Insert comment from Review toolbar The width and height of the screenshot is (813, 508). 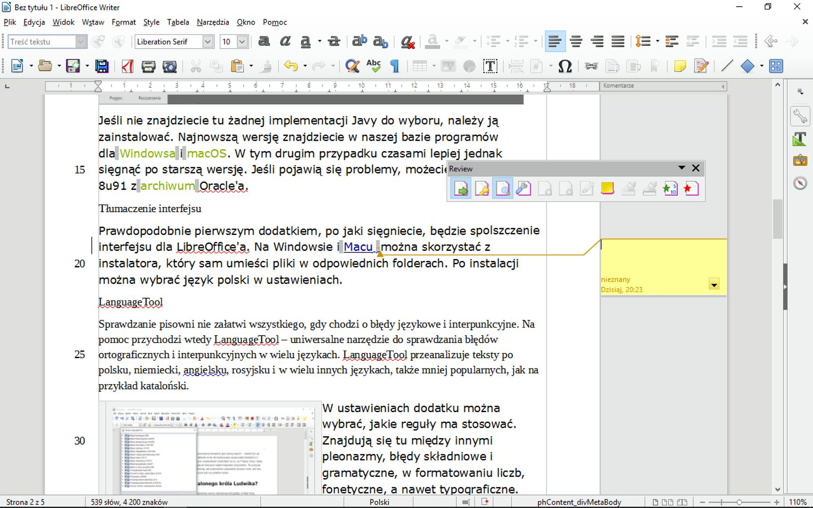click(x=607, y=189)
